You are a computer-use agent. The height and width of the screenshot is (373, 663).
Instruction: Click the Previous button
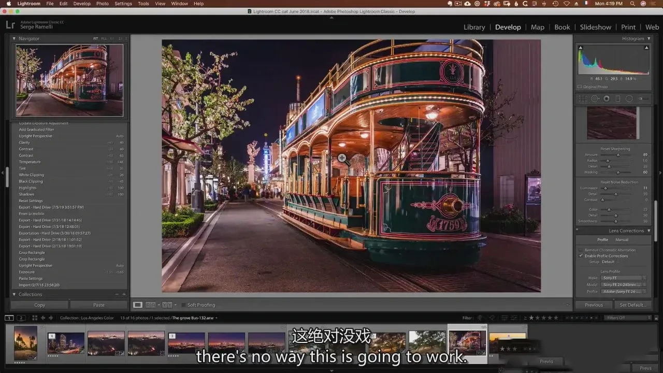(594, 305)
